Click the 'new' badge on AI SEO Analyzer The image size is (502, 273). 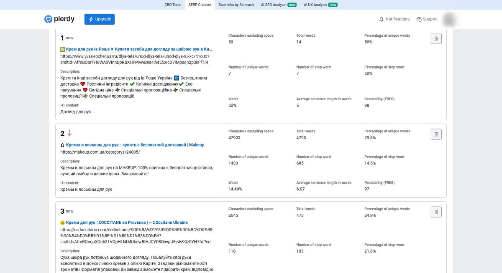tap(292, 5)
